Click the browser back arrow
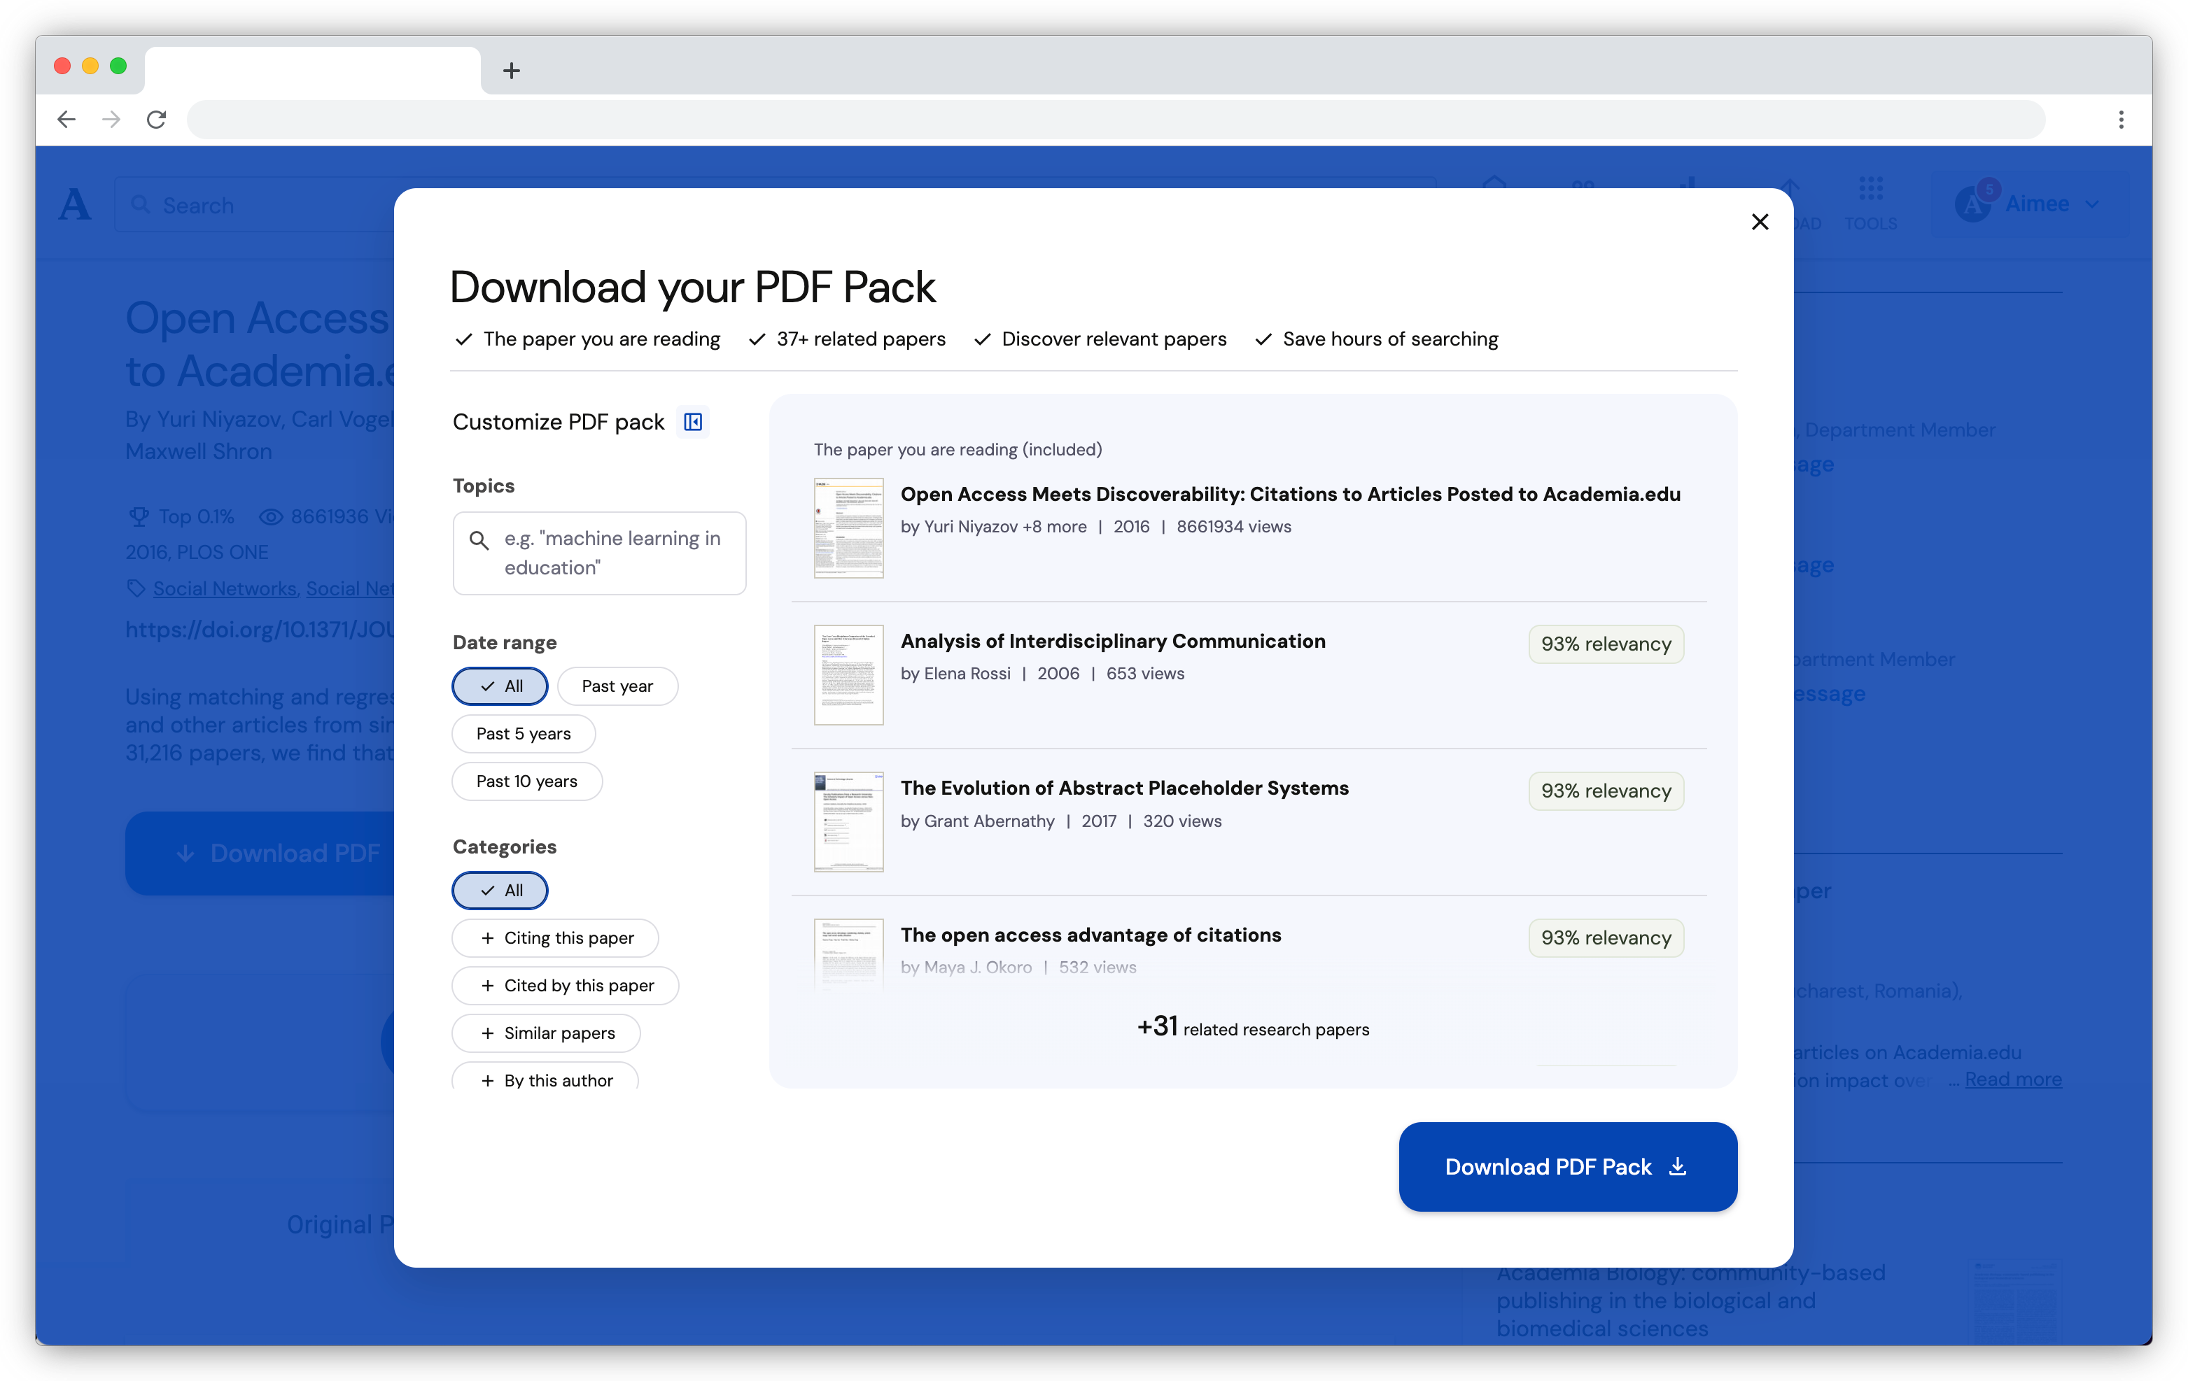The image size is (2188, 1381). tap(66, 119)
